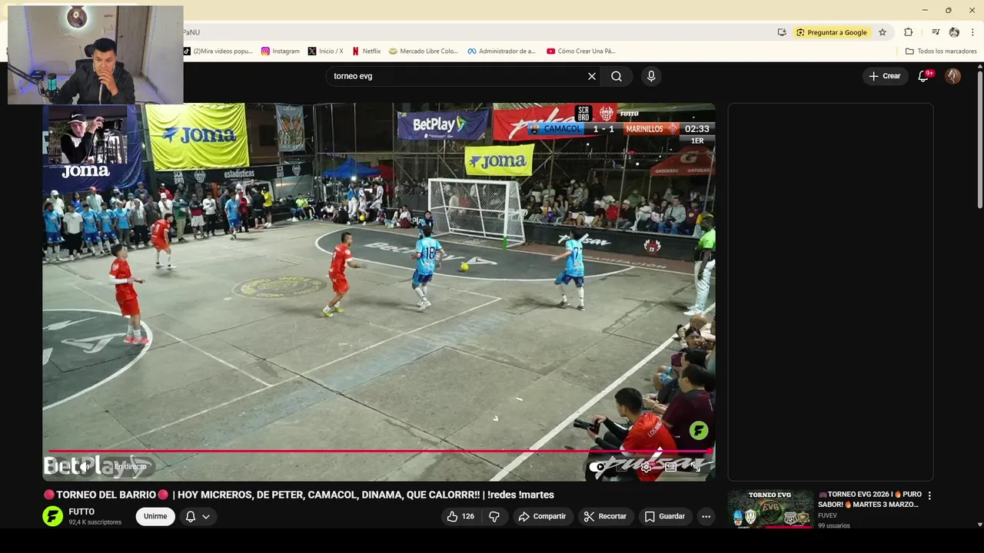Open the Netflix bookmark
Image resolution: width=984 pixels, height=553 pixels.
pyautogui.click(x=366, y=51)
